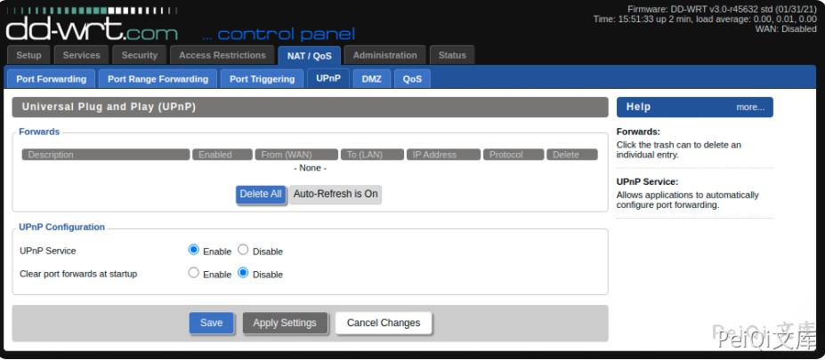This screenshot has width=825, height=360.
Task: Open the Setup tab
Action: pos(29,55)
